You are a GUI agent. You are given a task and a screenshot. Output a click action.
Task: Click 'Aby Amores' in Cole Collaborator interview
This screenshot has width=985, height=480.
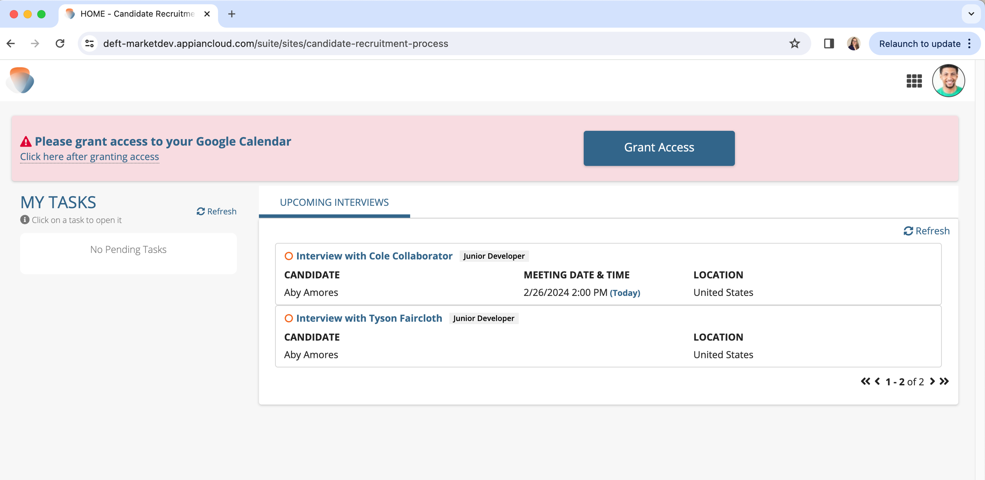coord(311,292)
